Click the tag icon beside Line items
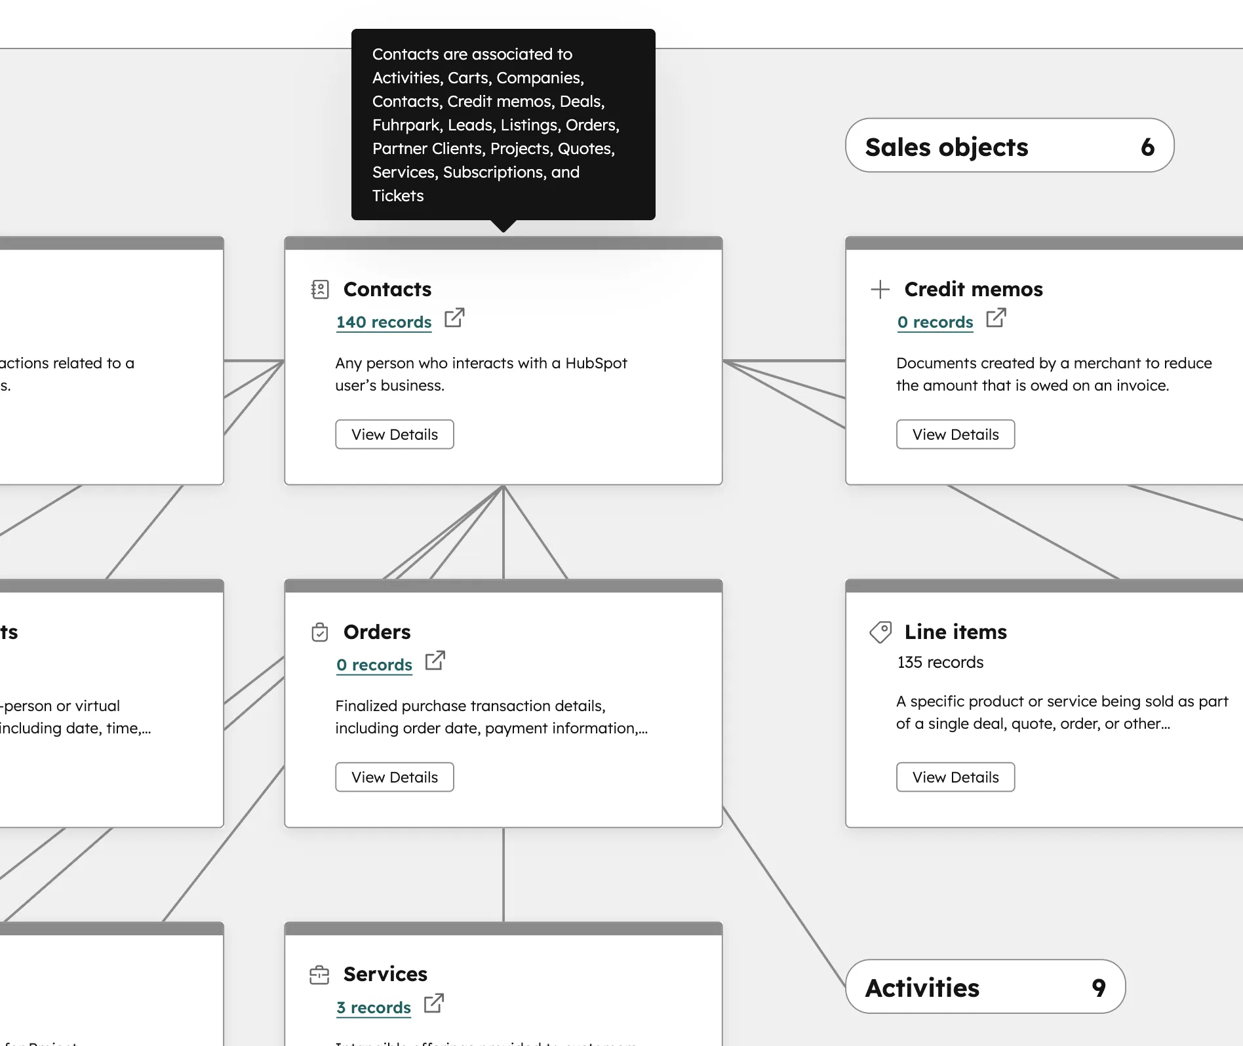1243x1046 pixels. 880,632
